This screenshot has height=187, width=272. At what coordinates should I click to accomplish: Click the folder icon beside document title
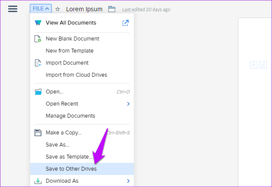(x=112, y=9)
